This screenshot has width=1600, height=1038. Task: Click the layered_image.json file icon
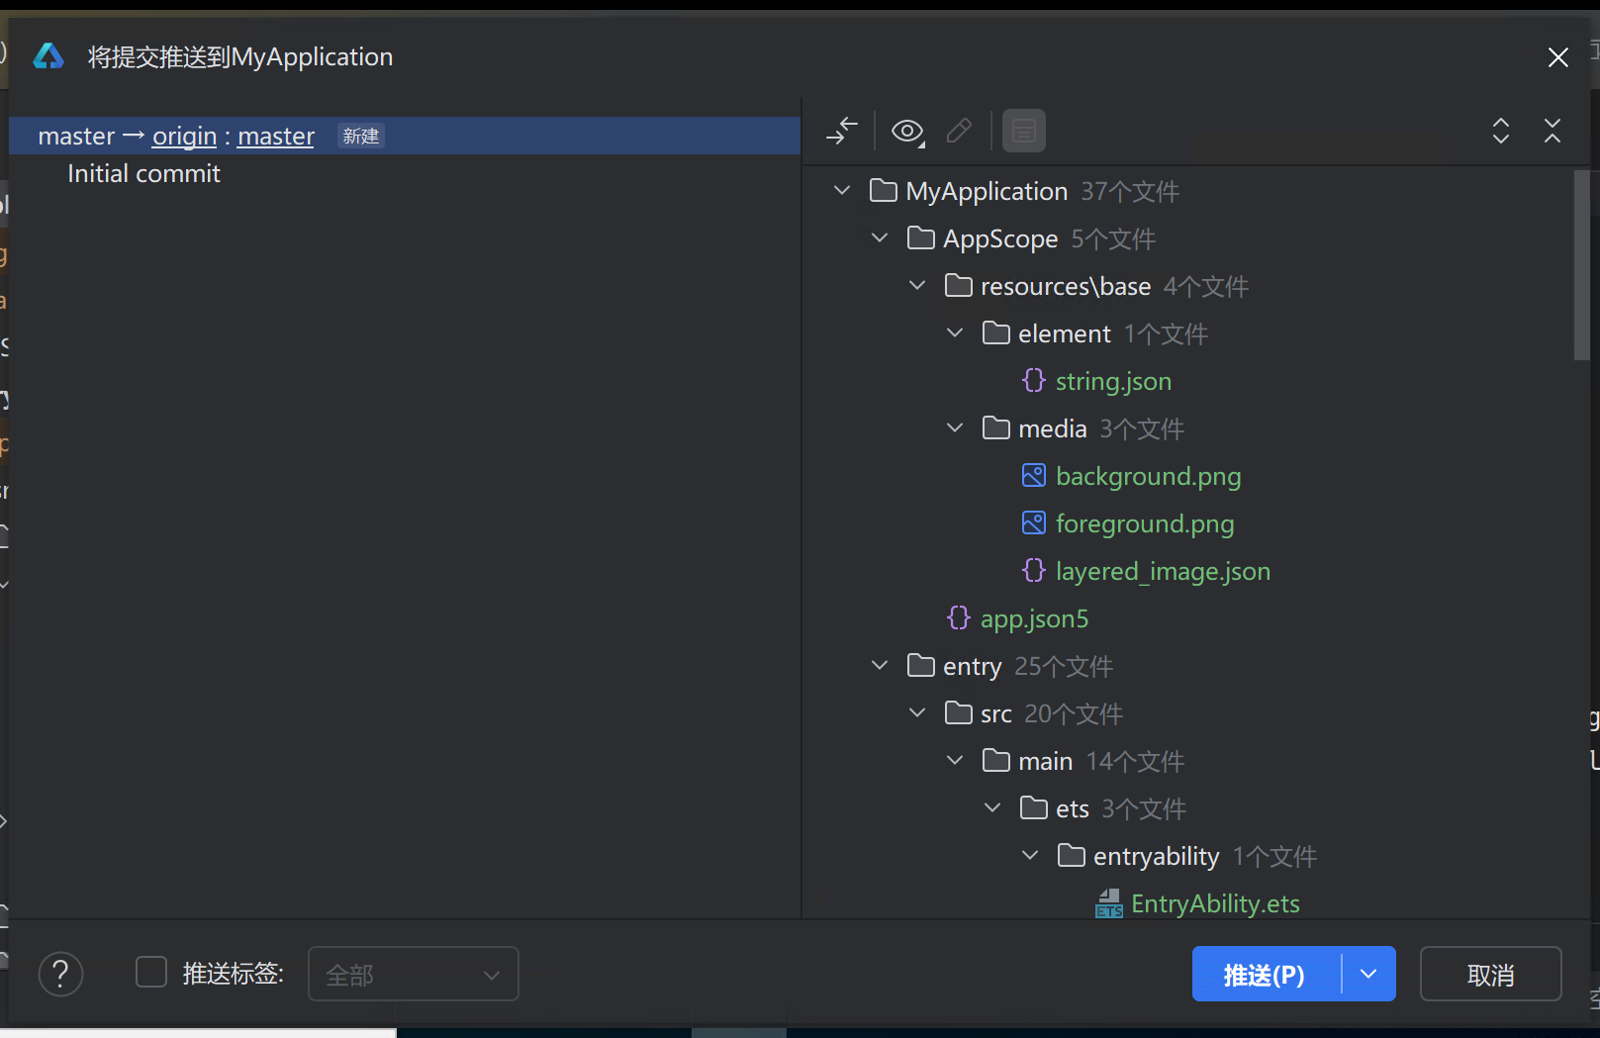click(x=1034, y=570)
